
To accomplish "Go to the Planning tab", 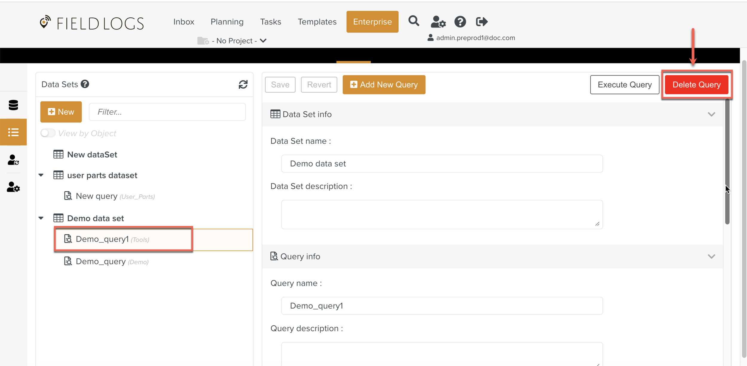I will (227, 22).
